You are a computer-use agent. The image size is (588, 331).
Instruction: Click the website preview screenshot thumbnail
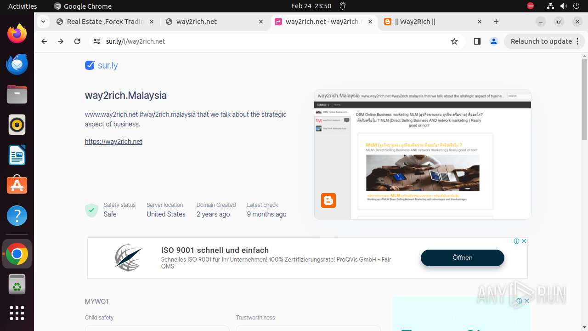tap(423, 154)
